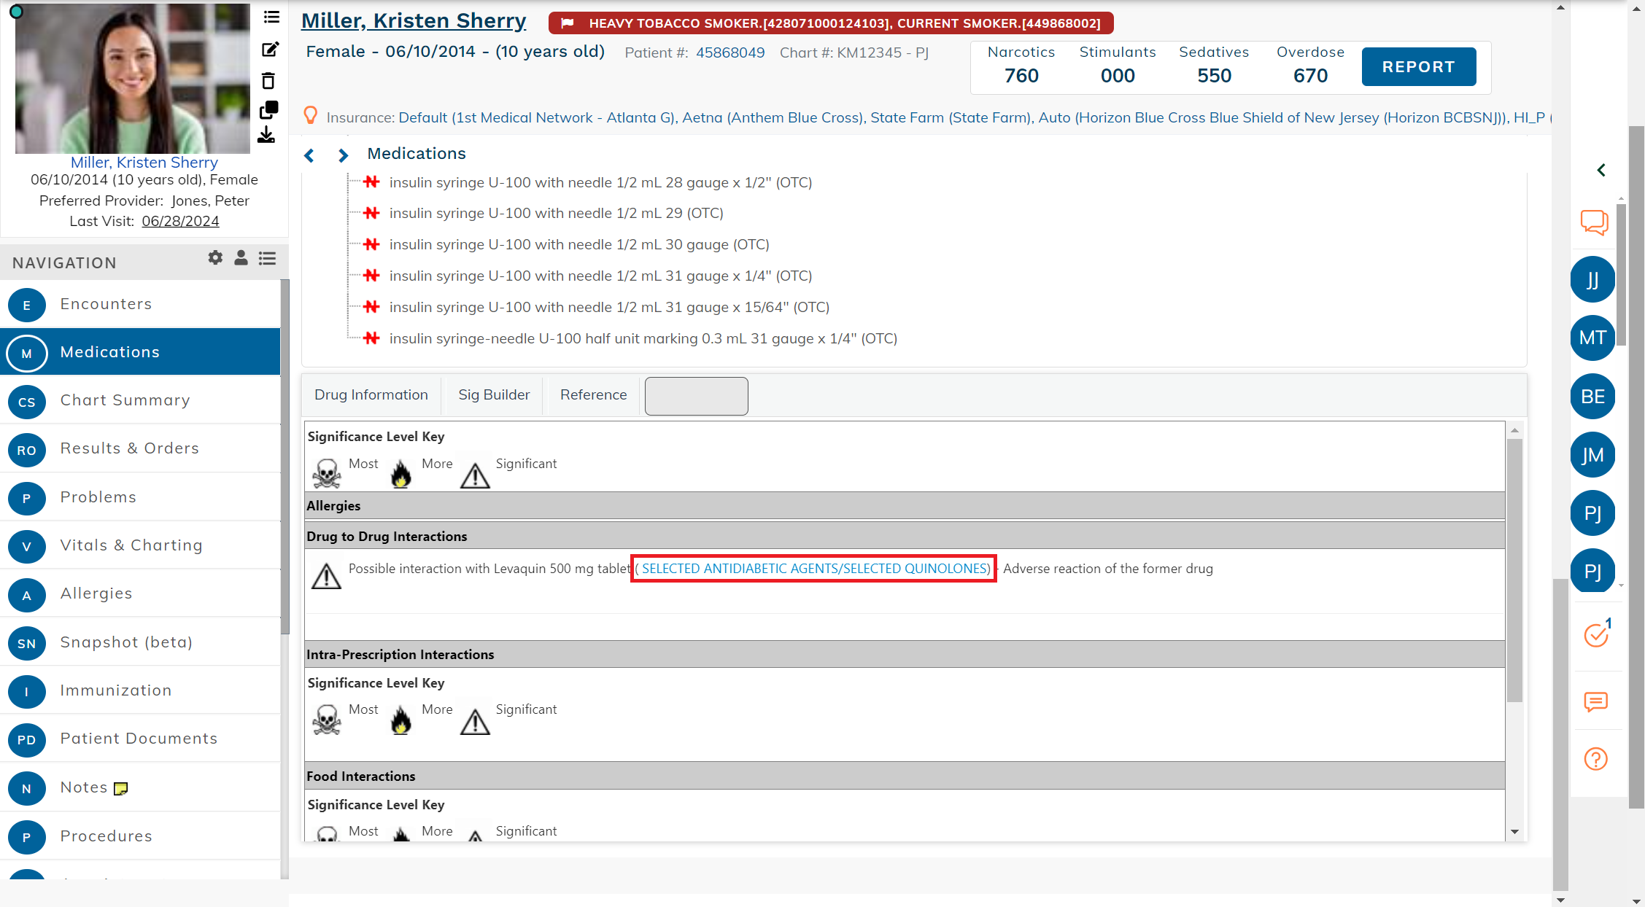Image resolution: width=1645 pixels, height=907 pixels.
Task: Select the JJ avatar in the right sidebar
Action: click(1592, 279)
